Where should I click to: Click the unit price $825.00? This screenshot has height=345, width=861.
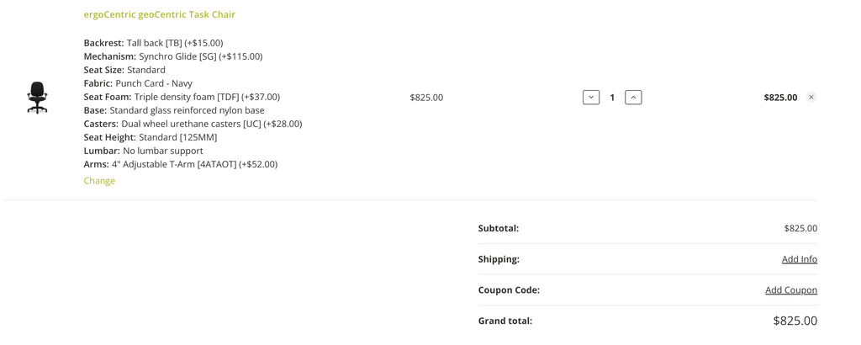426,98
